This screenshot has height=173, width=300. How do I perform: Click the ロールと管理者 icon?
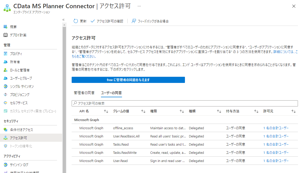pos(6,70)
